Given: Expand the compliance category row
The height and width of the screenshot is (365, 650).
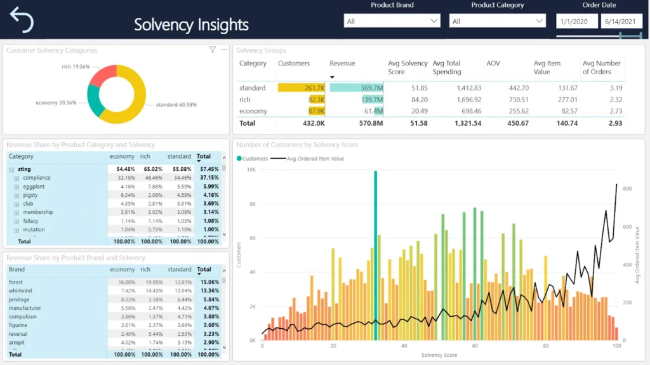Looking at the screenshot, I should [17, 178].
